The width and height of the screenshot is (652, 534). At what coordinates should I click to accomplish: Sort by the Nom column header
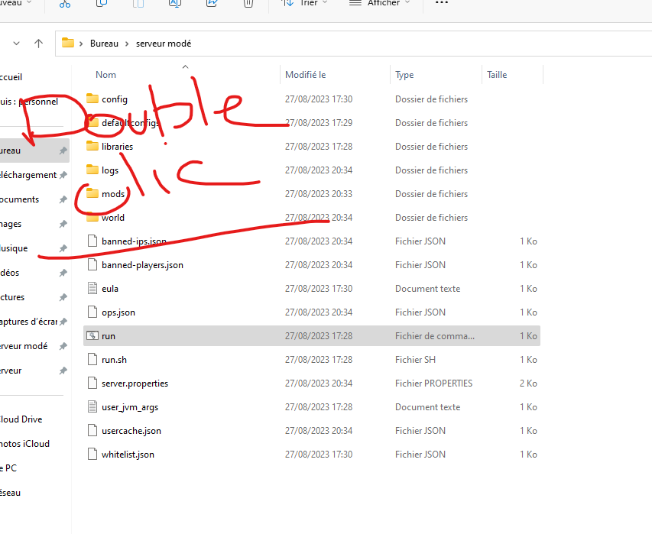coord(105,75)
